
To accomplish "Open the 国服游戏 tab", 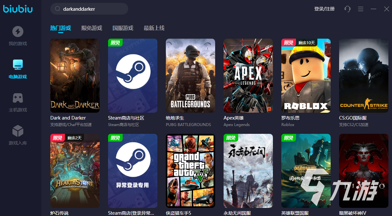I will coord(123,28).
